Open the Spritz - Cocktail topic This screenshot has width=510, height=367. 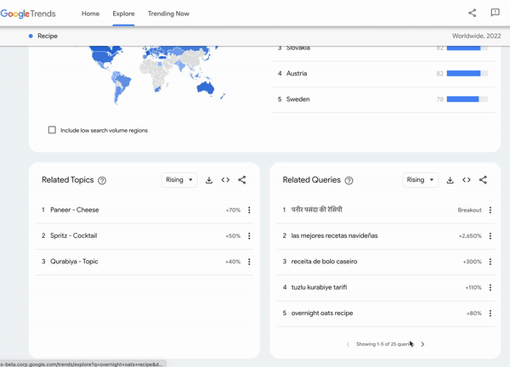point(73,235)
